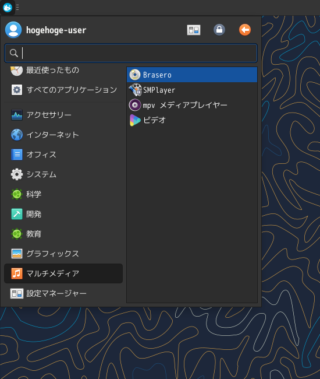
Task: Select 最近使ったもの category
Action: (x=63, y=71)
